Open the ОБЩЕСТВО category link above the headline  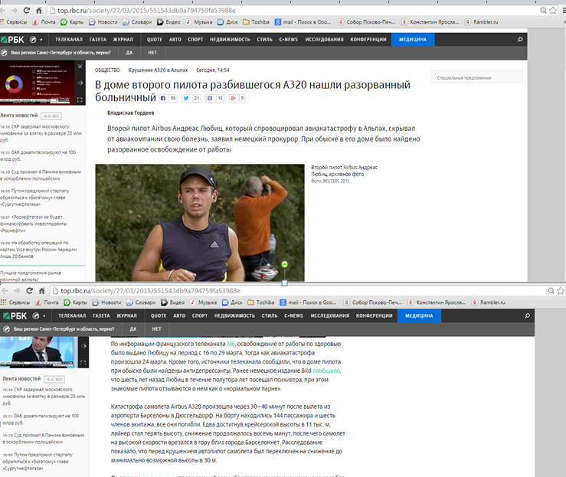[x=107, y=70]
